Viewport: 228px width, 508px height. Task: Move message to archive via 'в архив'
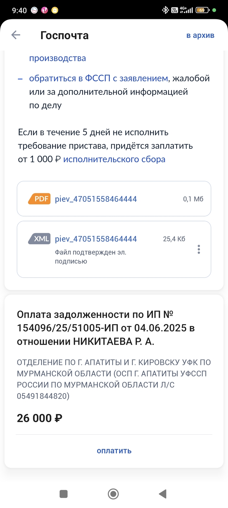[x=200, y=35]
